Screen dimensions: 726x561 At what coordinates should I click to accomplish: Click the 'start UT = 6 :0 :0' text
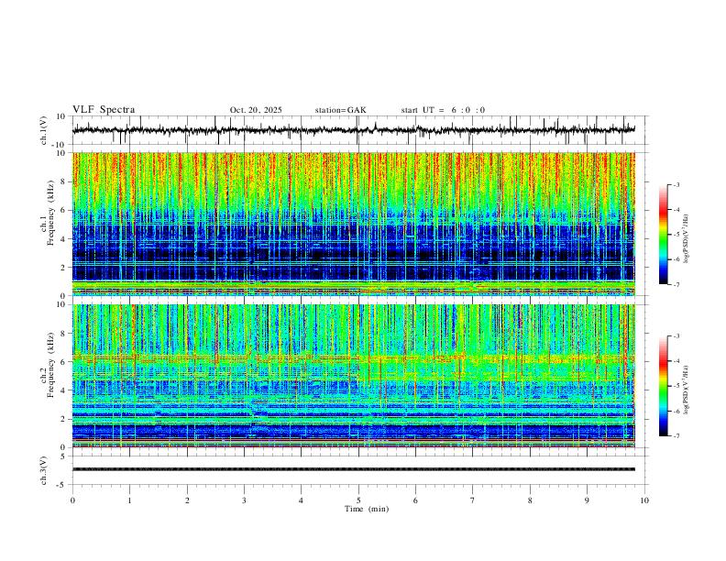443,110
